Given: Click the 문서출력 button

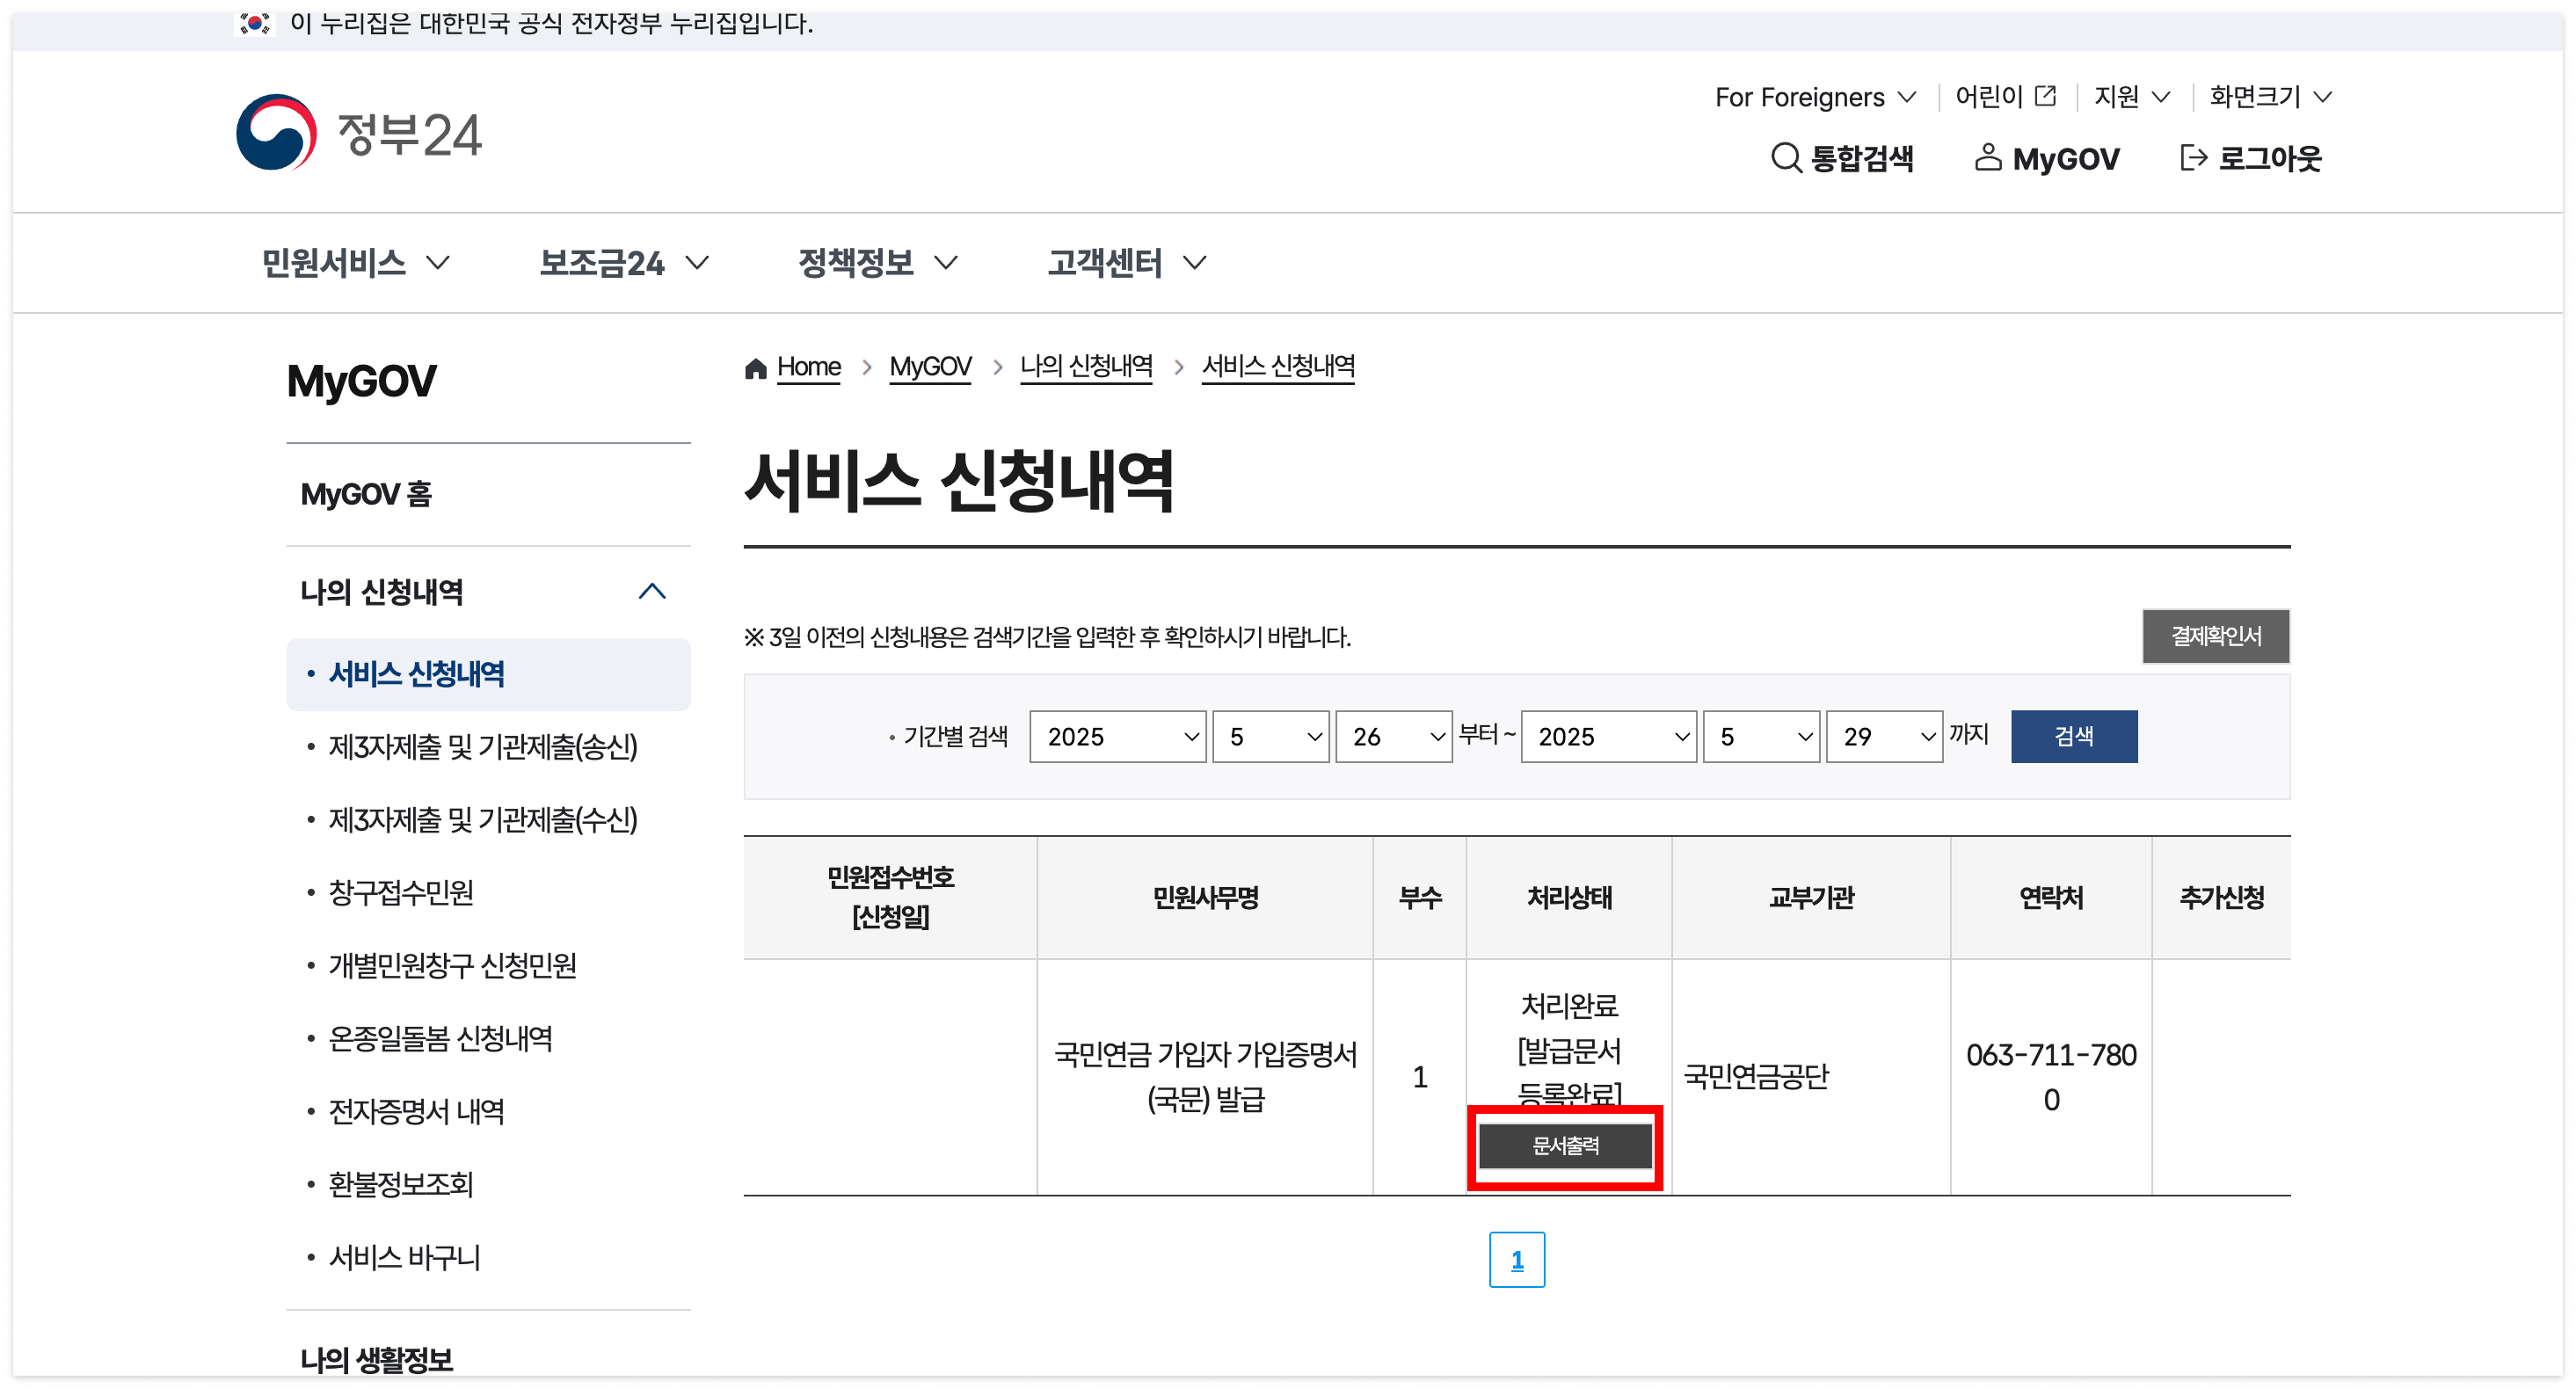Looking at the screenshot, I should point(1565,1146).
